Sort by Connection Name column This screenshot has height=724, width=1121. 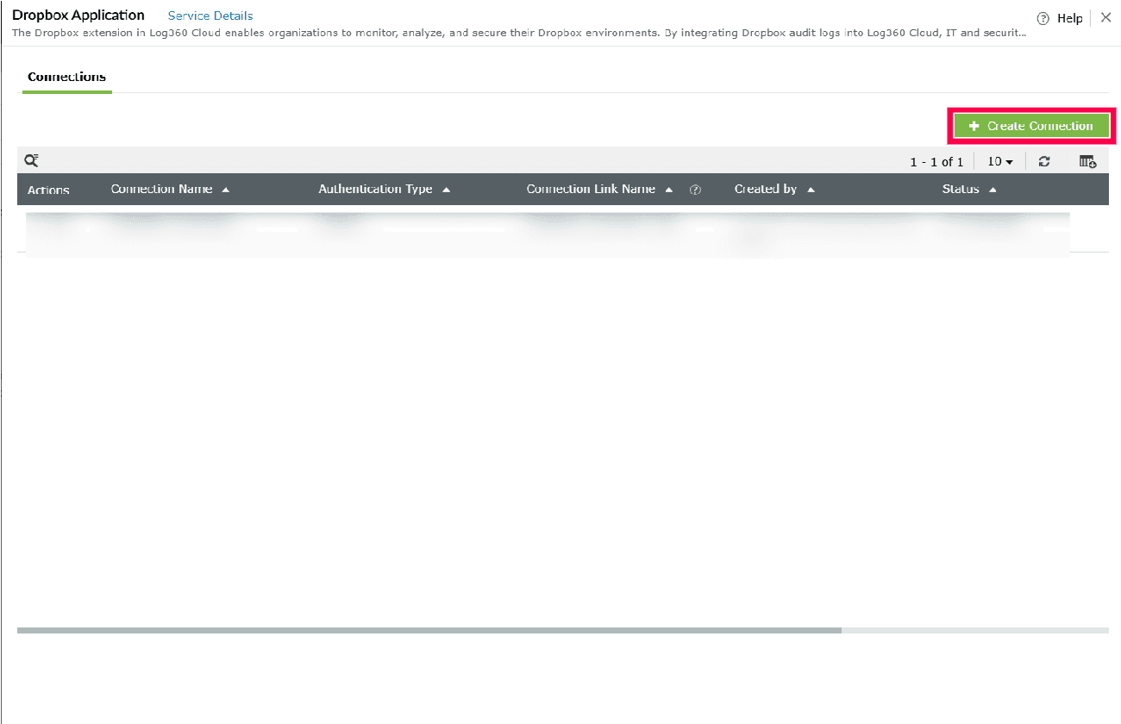[x=170, y=189]
